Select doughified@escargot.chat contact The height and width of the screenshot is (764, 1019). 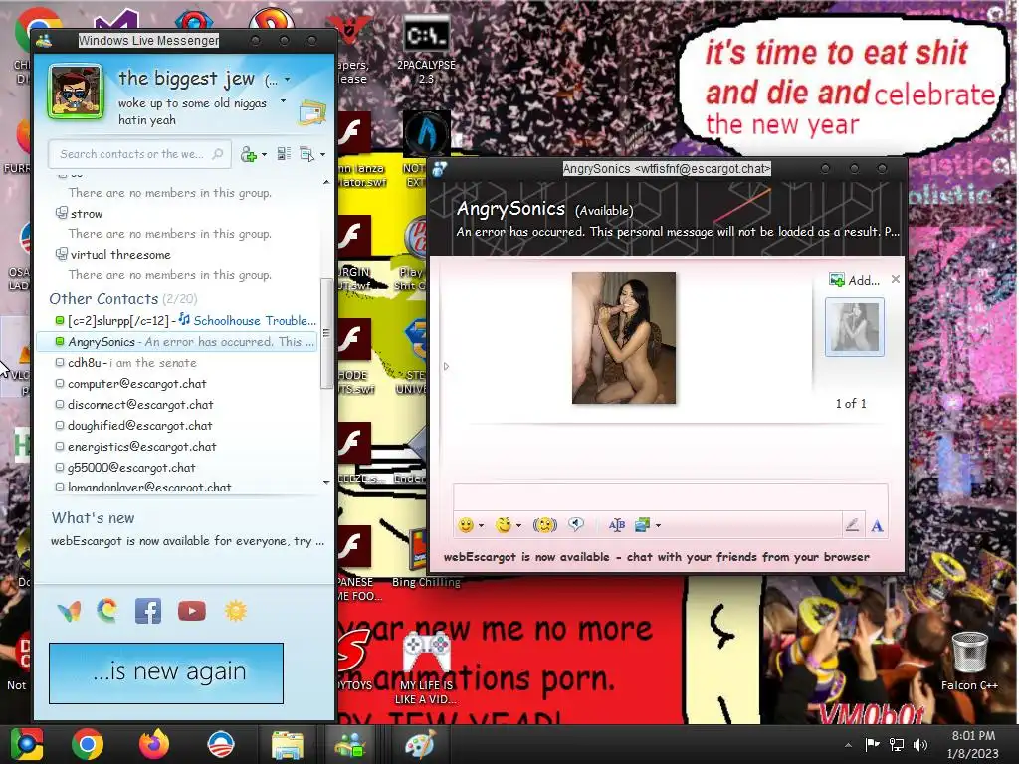click(x=177, y=426)
